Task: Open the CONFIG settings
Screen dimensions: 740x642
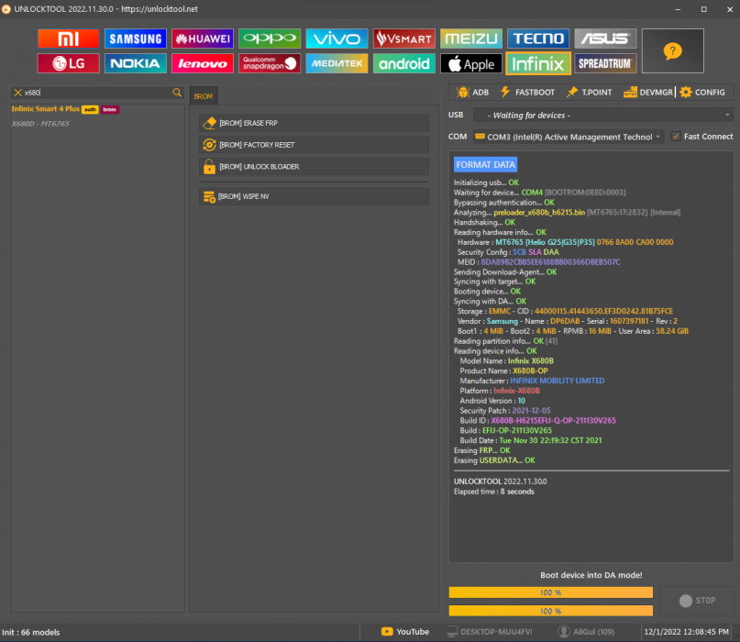Action: click(702, 92)
